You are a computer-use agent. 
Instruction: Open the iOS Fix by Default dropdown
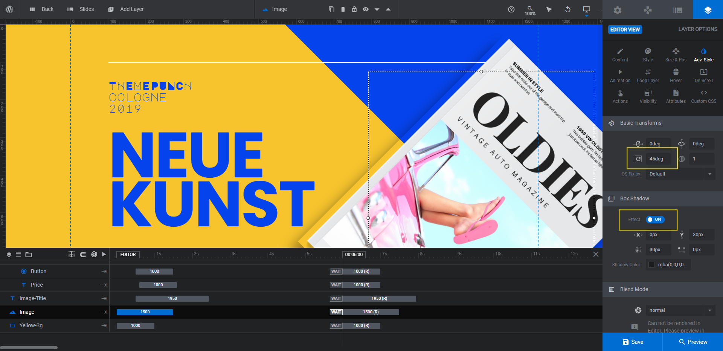[x=680, y=174]
